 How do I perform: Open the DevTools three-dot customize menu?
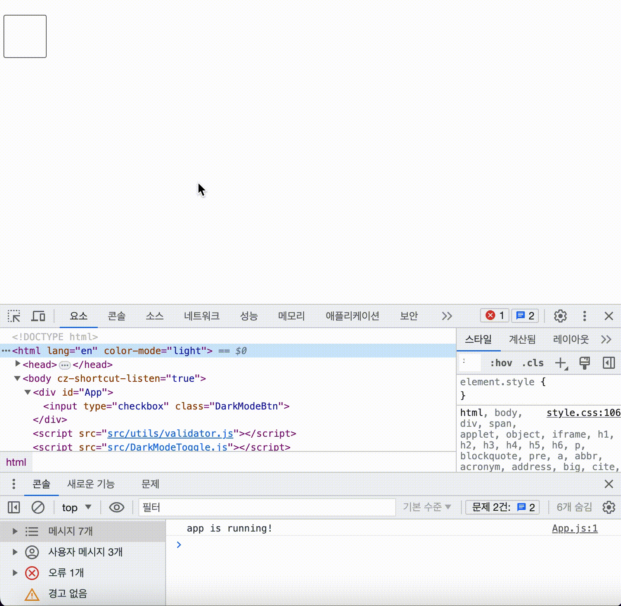[585, 316]
